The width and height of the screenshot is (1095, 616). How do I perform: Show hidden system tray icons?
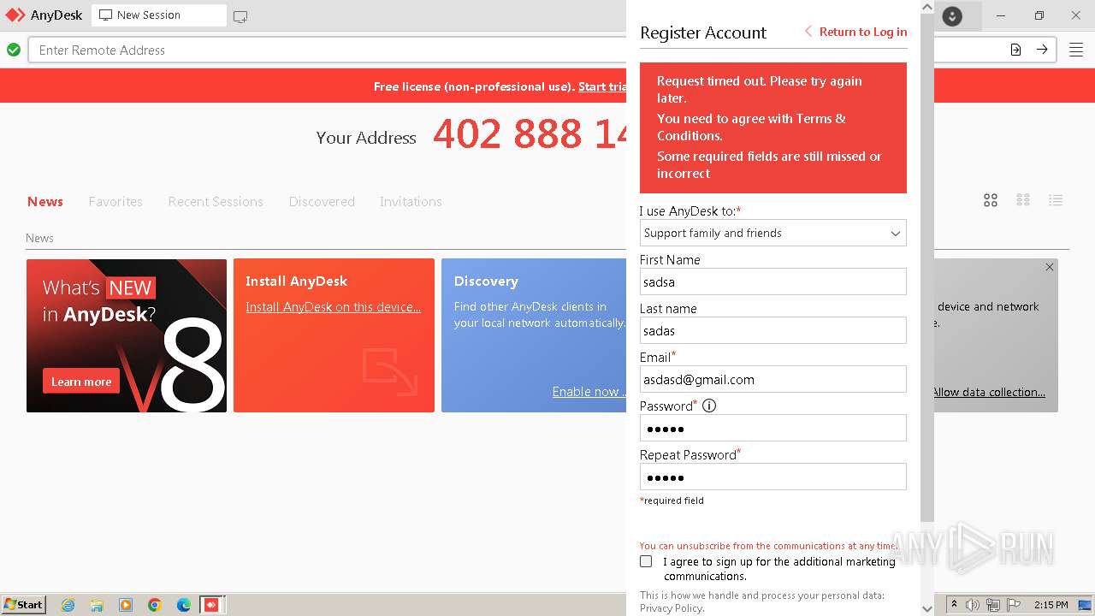point(954,605)
